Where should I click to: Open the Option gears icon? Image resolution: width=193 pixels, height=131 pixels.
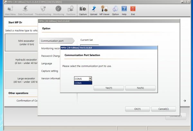coord(115,11)
